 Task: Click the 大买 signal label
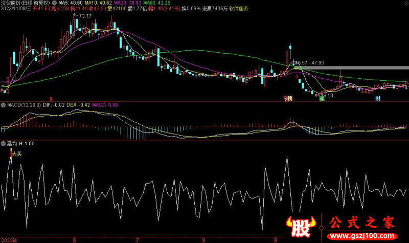pos(17,154)
